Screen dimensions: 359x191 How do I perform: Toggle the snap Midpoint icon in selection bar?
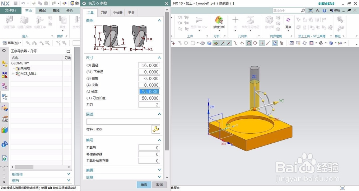coord(229,43)
